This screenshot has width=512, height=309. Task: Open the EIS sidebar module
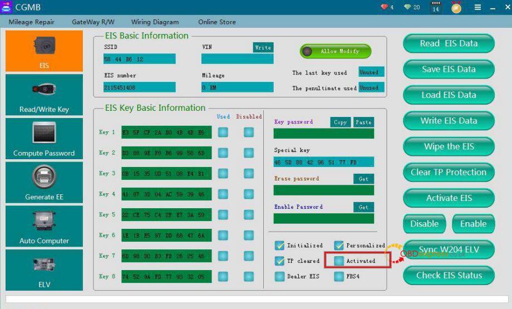click(x=44, y=51)
